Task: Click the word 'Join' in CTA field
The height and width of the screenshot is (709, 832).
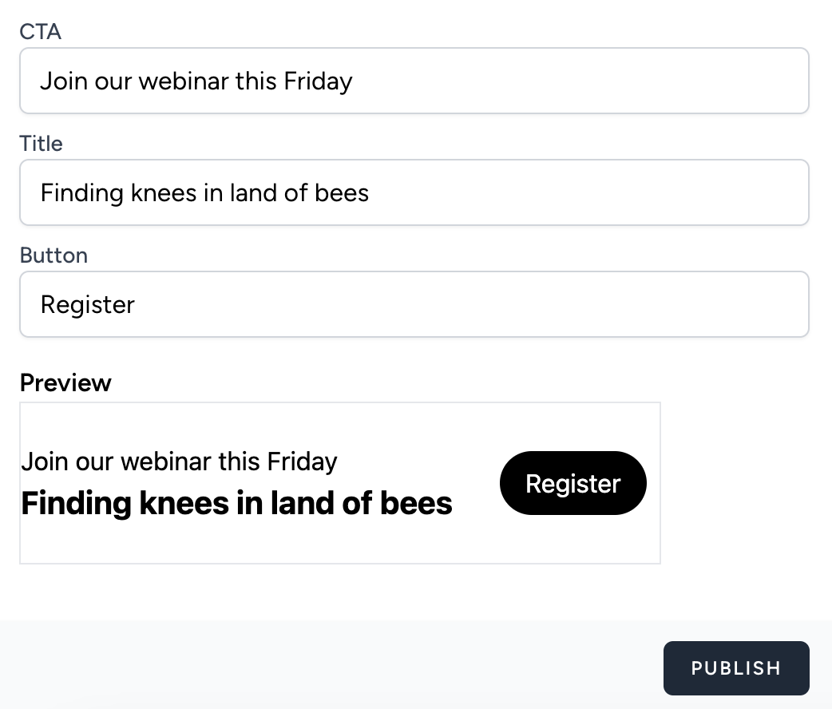Action: (63, 81)
